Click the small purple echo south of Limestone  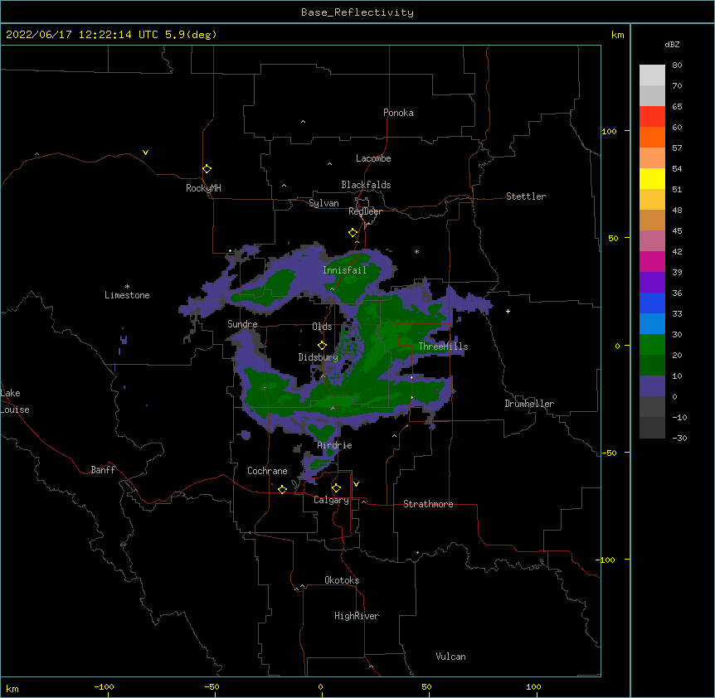click(123, 339)
